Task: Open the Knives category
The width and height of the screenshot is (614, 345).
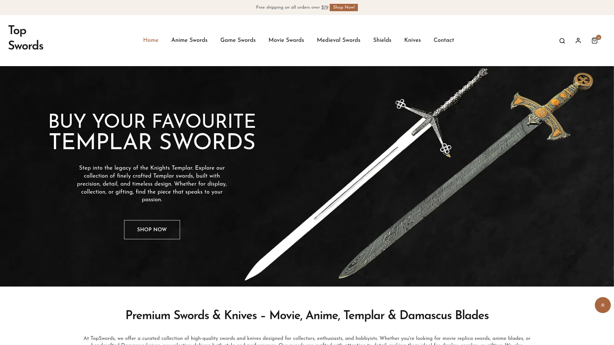Action: (412, 40)
